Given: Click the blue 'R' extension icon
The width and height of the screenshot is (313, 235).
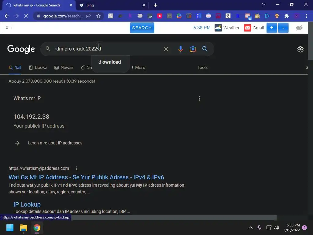Looking at the screenshot, I should click(x=238, y=16).
